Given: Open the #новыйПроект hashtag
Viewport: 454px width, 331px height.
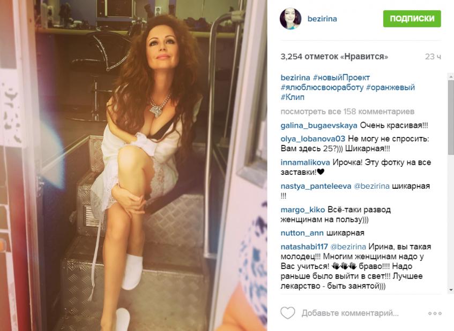Looking at the screenshot, I should 341,78.
